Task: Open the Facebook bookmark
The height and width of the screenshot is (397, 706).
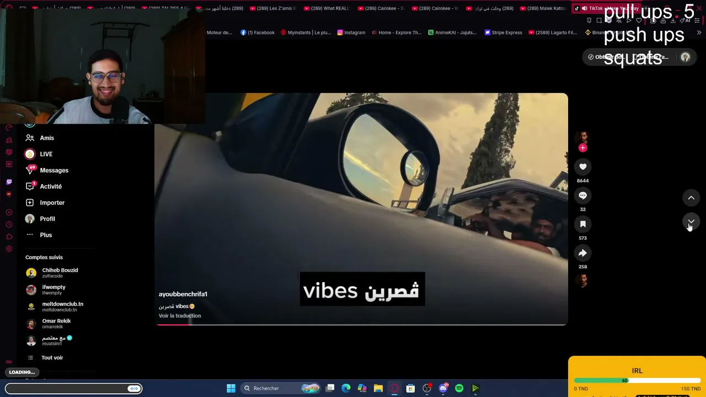Action: point(258,33)
